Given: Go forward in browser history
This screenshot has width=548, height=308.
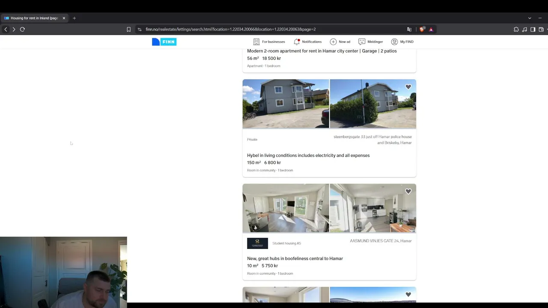Looking at the screenshot, I should (x=14, y=30).
